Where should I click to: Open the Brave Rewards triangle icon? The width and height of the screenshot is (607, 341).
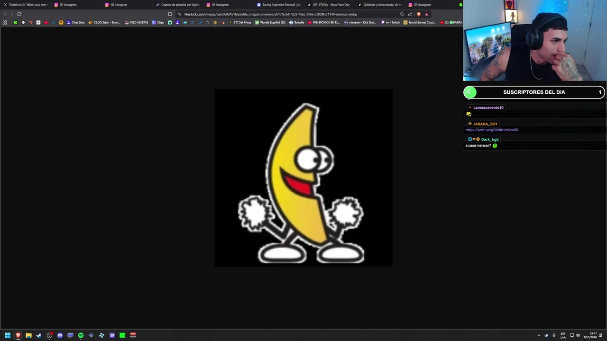tap(426, 14)
